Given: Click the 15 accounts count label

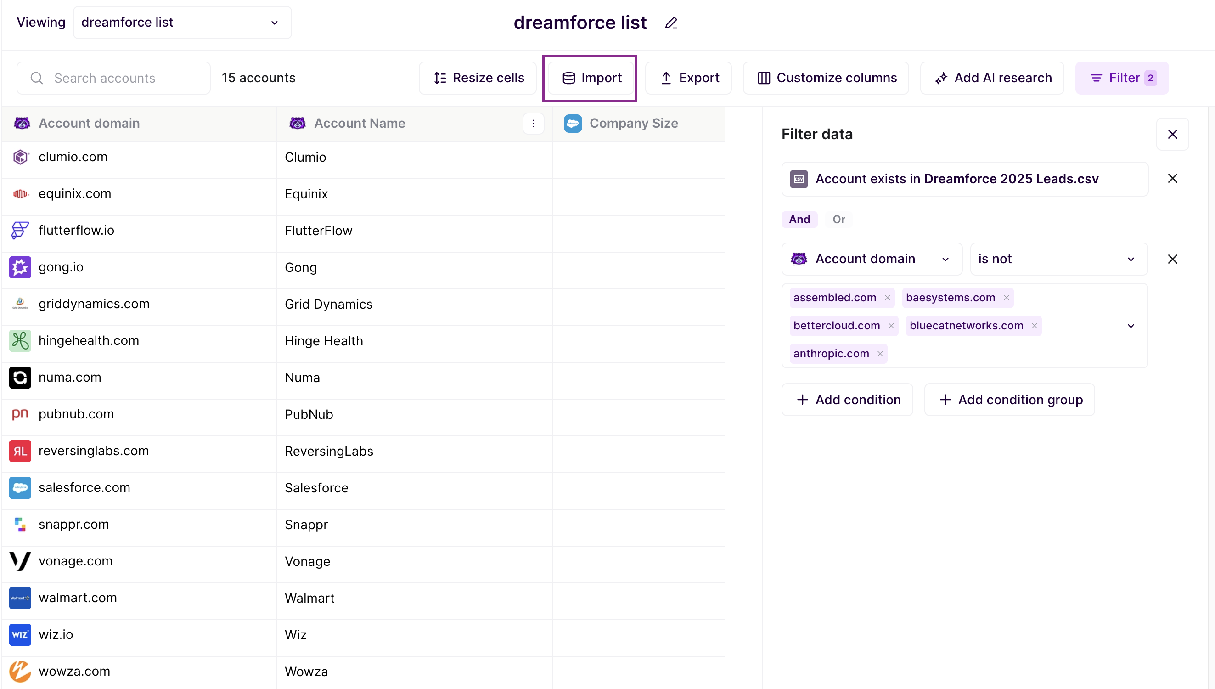Looking at the screenshot, I should pyautogui.click(x=258, y=78).
